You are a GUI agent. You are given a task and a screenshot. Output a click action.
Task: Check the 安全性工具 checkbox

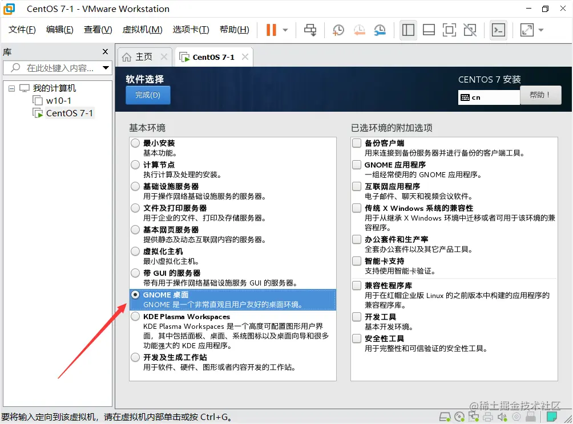[x=357, y=339]
